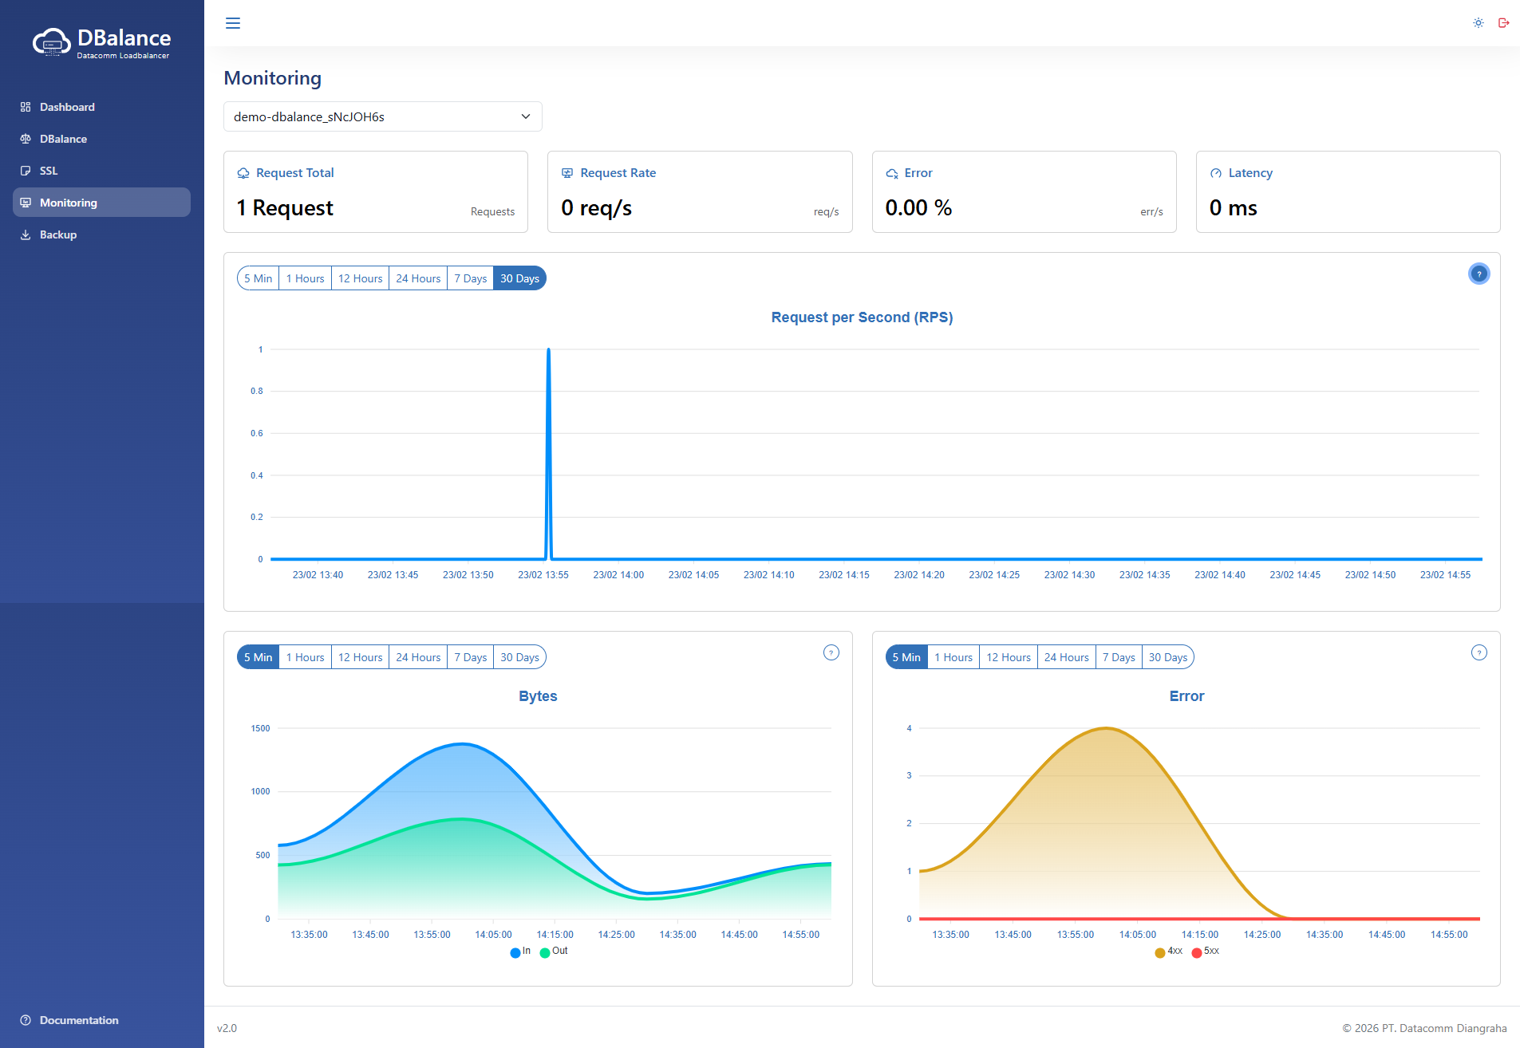The height and width of the screenshot is (1048, 1520).
Task: Toggle the hamburger sidebar menu icon
Action: click(x=233, y=23)
